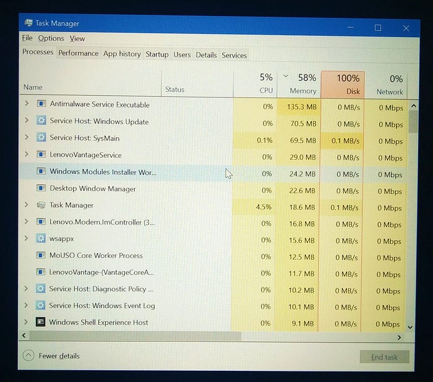Expand Lenovo.Modern.ImController process group
Screen dimensions: 433x382
click(26, 221)
